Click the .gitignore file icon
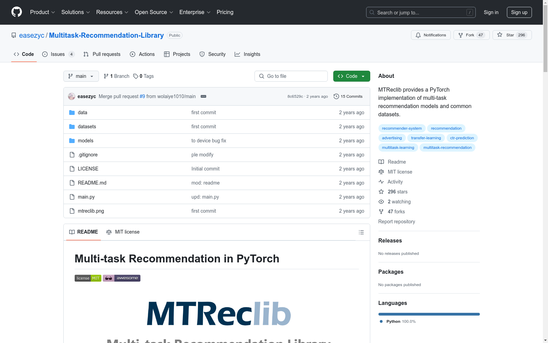The image size is (548, 343). [x=72, y=155]
